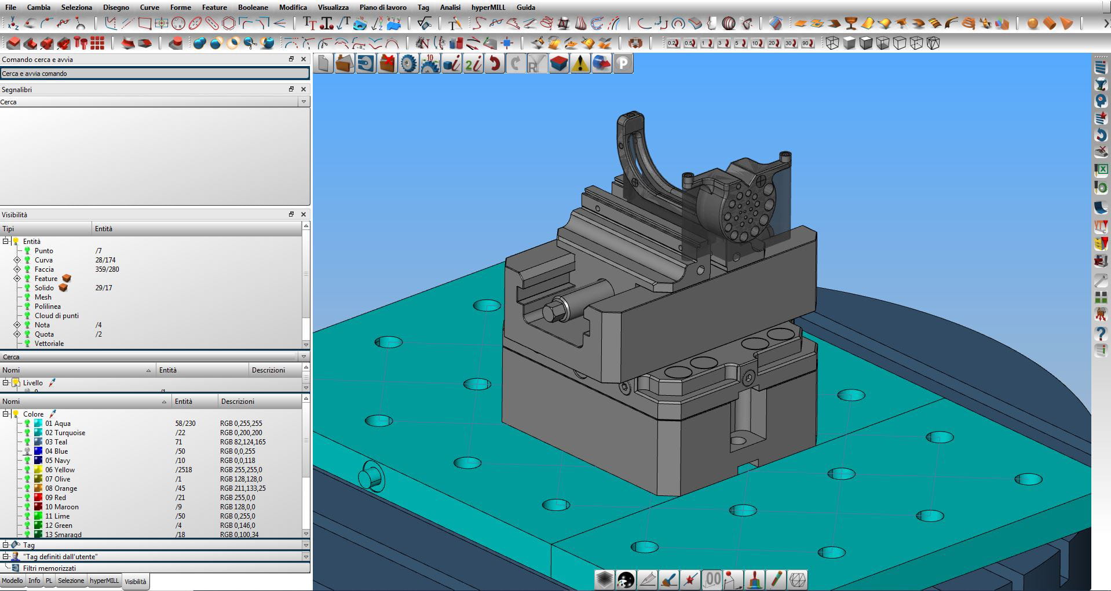Open the hyperMILL menu
The height and width of the screenshot is (591, 1111).
coord(488,8)
